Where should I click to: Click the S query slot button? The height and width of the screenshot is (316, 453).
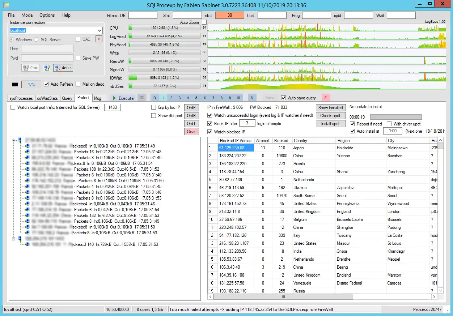252,98
